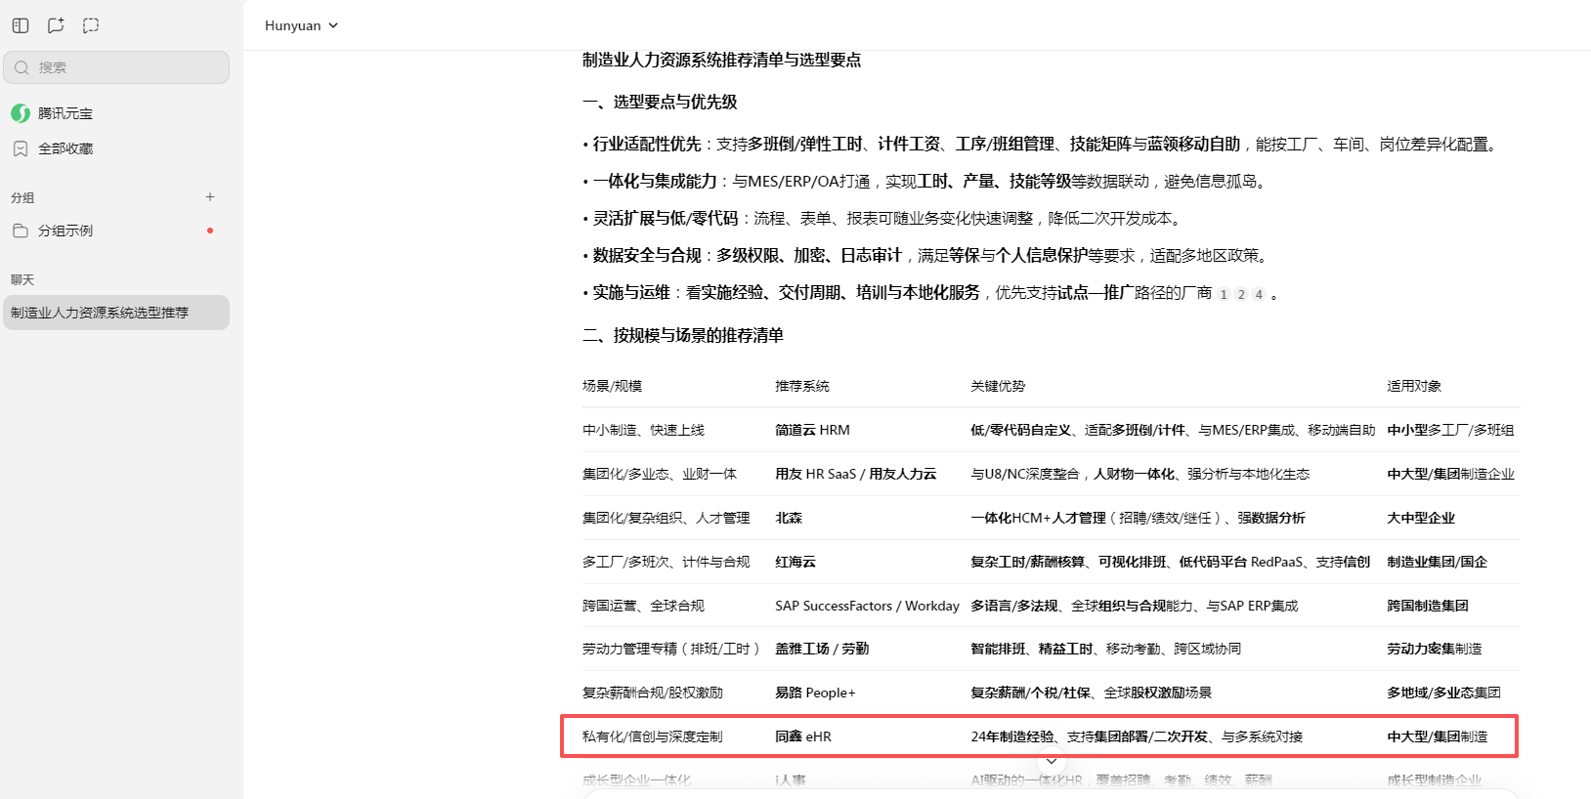Focus the 搜索 search field
1591x799 pixels.
coord(116,67)
